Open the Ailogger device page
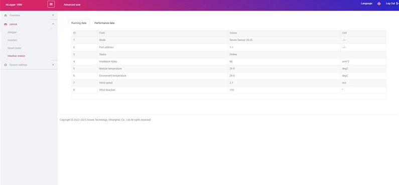399x185 pixels. 12,33
